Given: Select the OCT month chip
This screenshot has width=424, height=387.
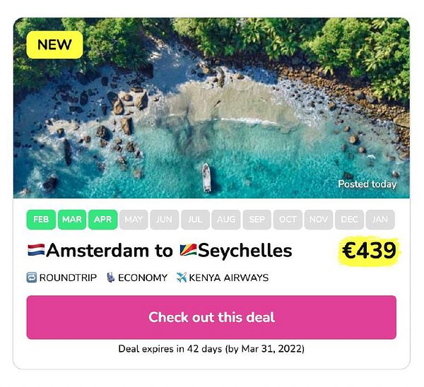Looking at the screenshot, I should click(x=288, y=220).
